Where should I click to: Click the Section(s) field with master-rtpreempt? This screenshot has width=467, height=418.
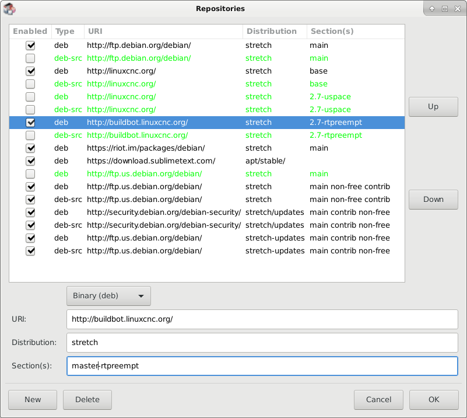coord(262,366)
